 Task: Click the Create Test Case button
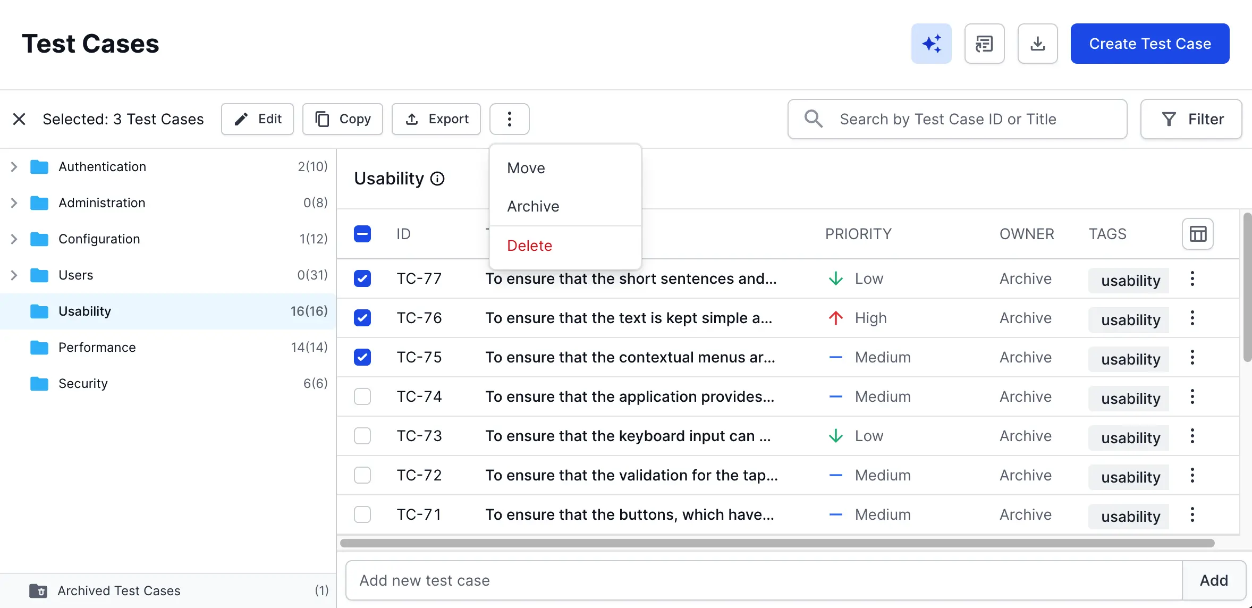coord(1149,44)
